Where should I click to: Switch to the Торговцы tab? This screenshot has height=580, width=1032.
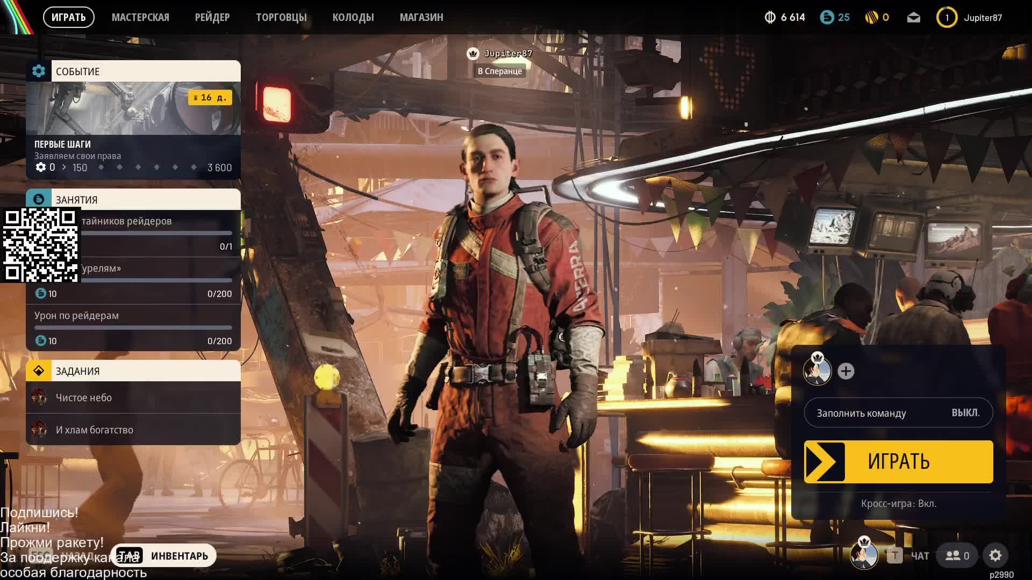(281, 17)
